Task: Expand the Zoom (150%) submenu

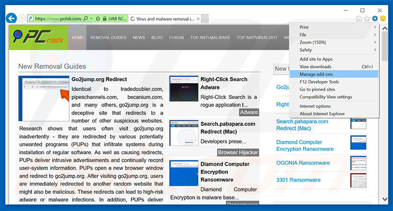Action: (x=334, y=42)
